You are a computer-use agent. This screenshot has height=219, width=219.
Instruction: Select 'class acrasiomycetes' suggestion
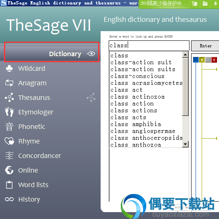[x=146, y=83]
